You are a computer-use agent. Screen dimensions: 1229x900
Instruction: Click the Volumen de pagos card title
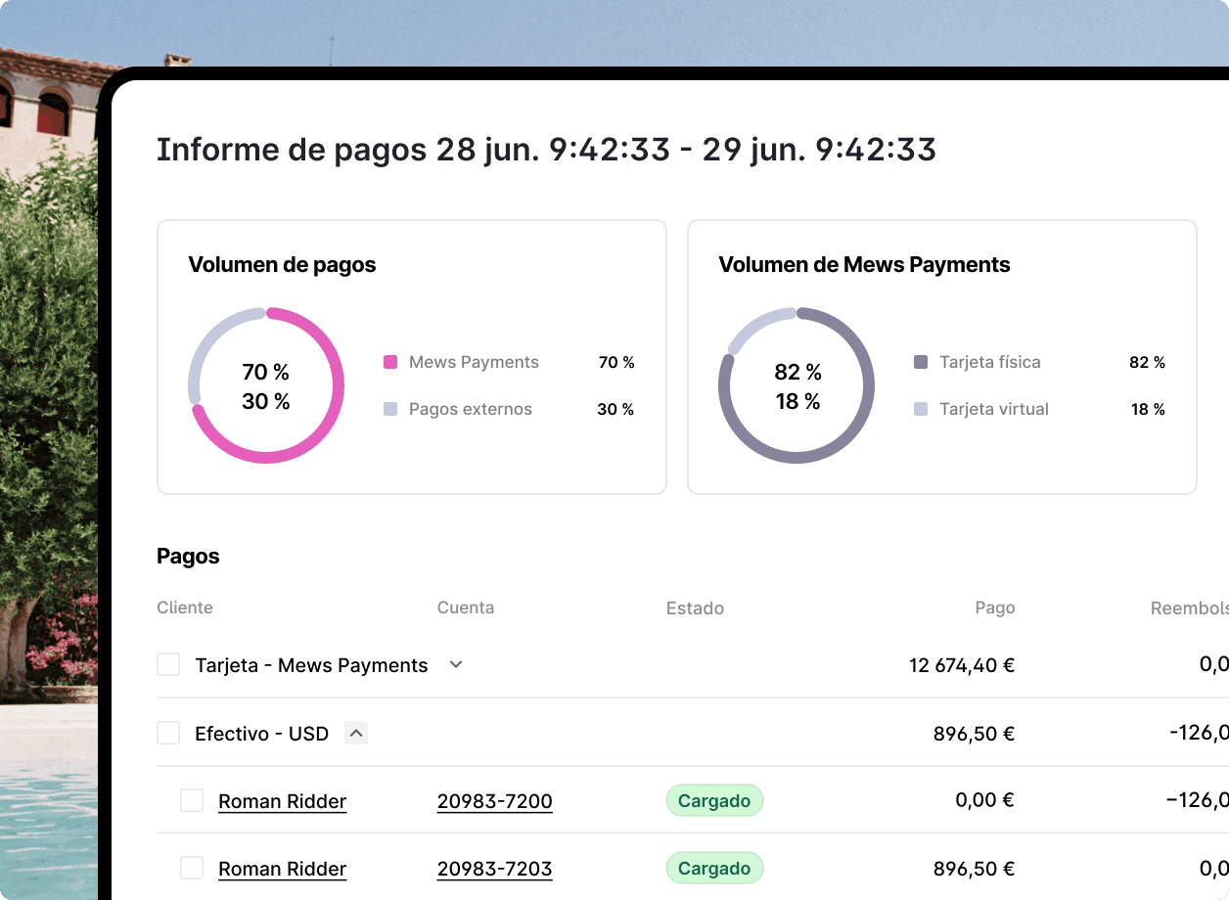point(282,265)
